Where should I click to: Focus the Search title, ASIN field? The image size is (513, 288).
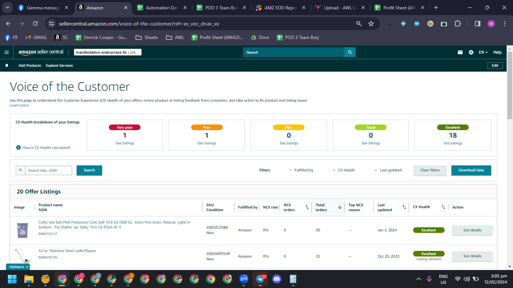[x=48, y=170]
